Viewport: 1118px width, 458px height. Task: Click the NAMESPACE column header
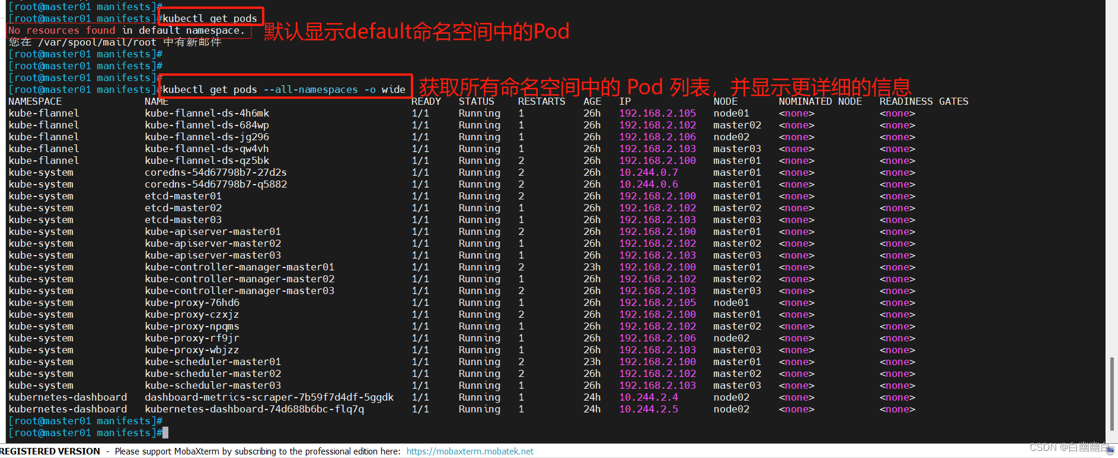click(35, 101)
